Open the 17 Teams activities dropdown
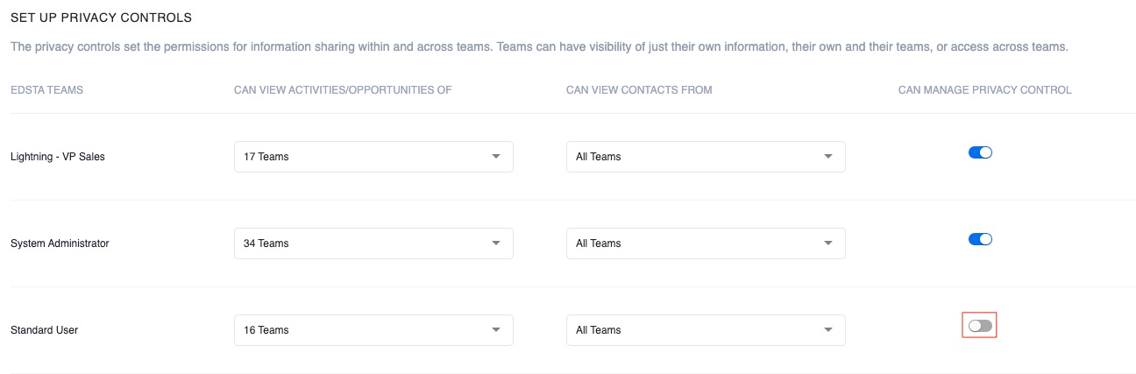This screenshot has width=1136, height=374. (x=373, y=157)
